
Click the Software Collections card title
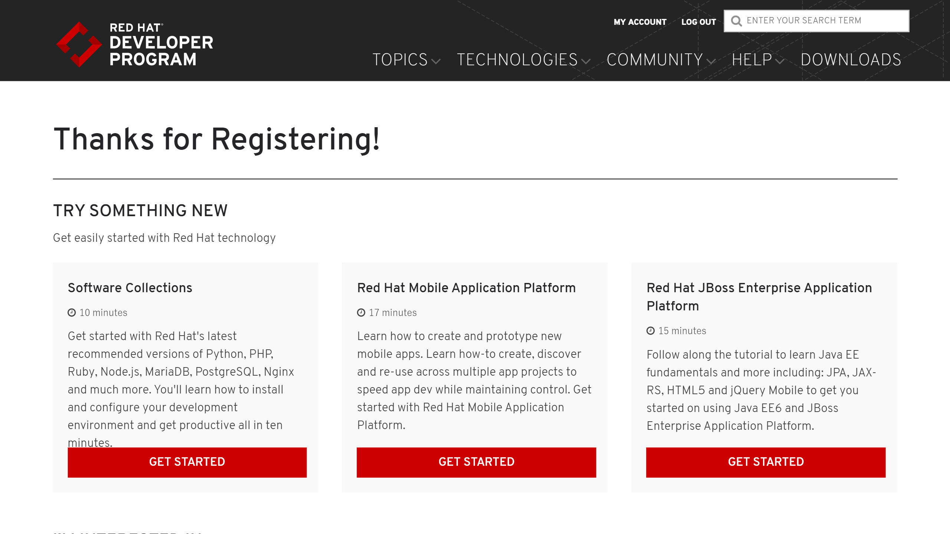click(130, 288)
